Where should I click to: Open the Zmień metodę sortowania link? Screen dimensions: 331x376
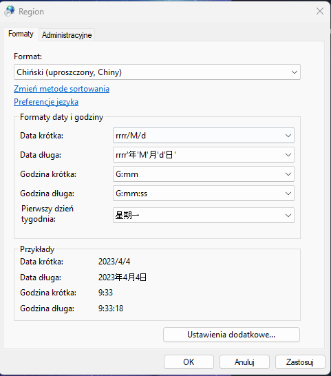[62, 89]
